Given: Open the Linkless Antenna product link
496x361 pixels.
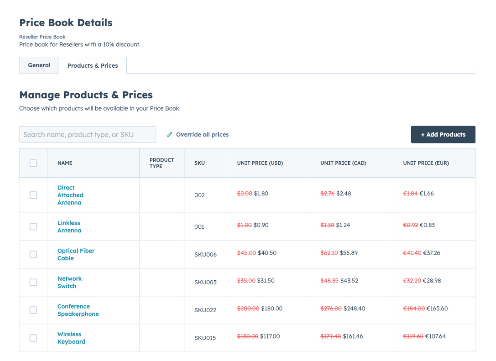Looking at the screenshot, I should coord(69,227).
